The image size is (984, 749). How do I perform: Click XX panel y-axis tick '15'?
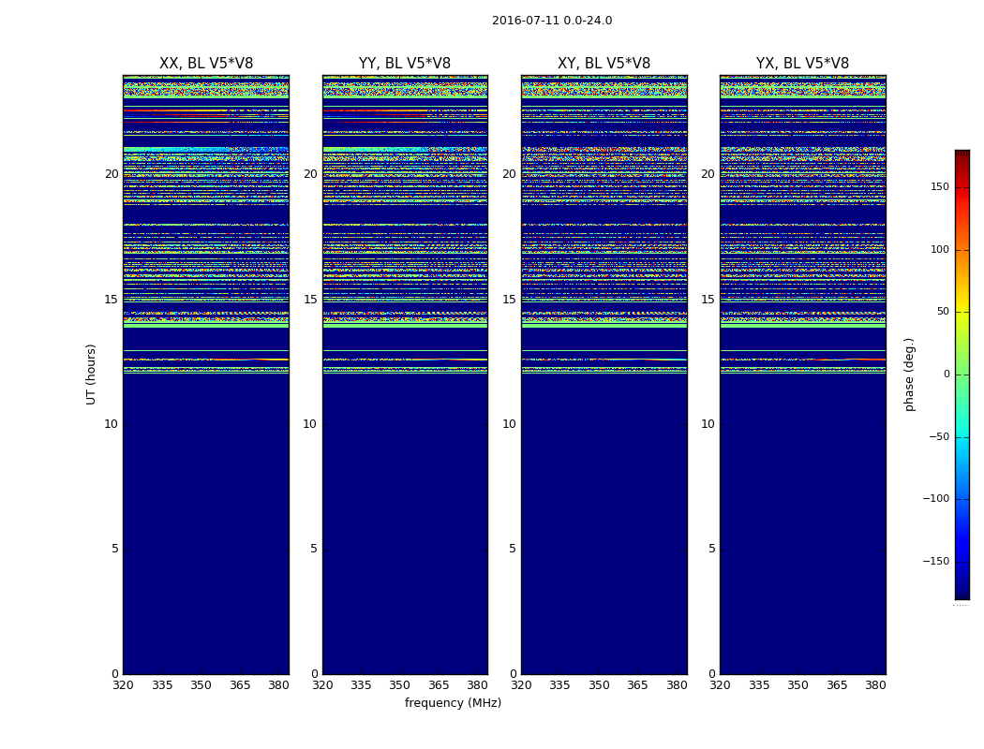click(x=112, y=300)
